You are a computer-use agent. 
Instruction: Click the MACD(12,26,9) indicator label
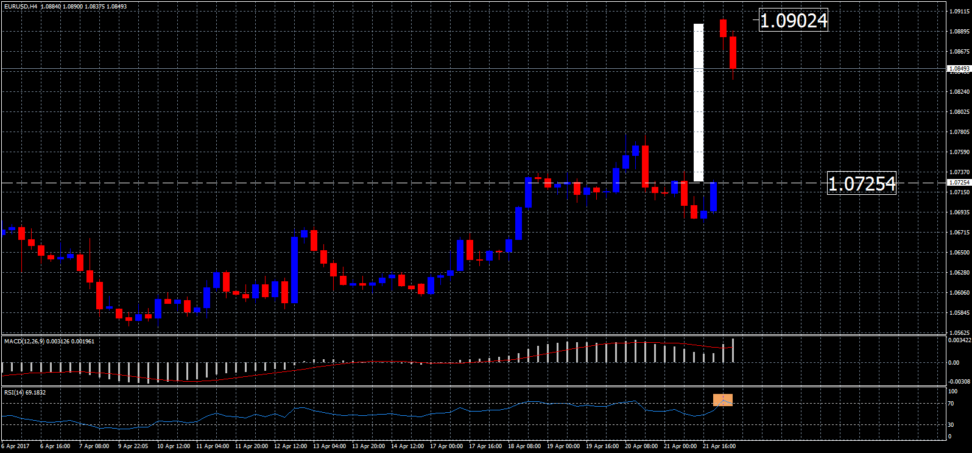[x=24, y=342]
